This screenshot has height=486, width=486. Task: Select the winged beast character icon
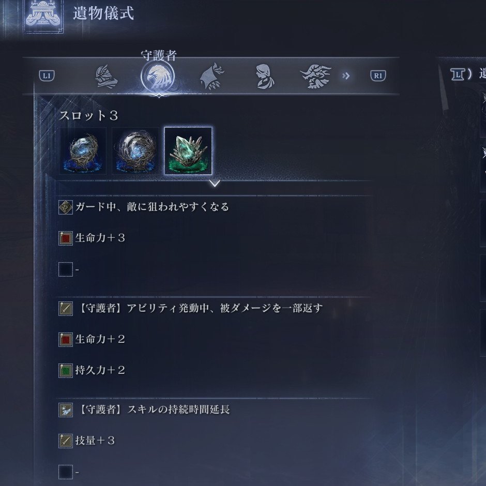[x=316, y=76]
